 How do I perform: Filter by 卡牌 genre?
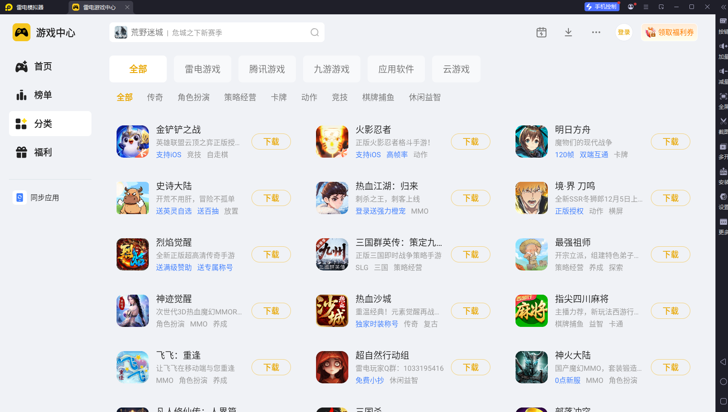(279, 97)
